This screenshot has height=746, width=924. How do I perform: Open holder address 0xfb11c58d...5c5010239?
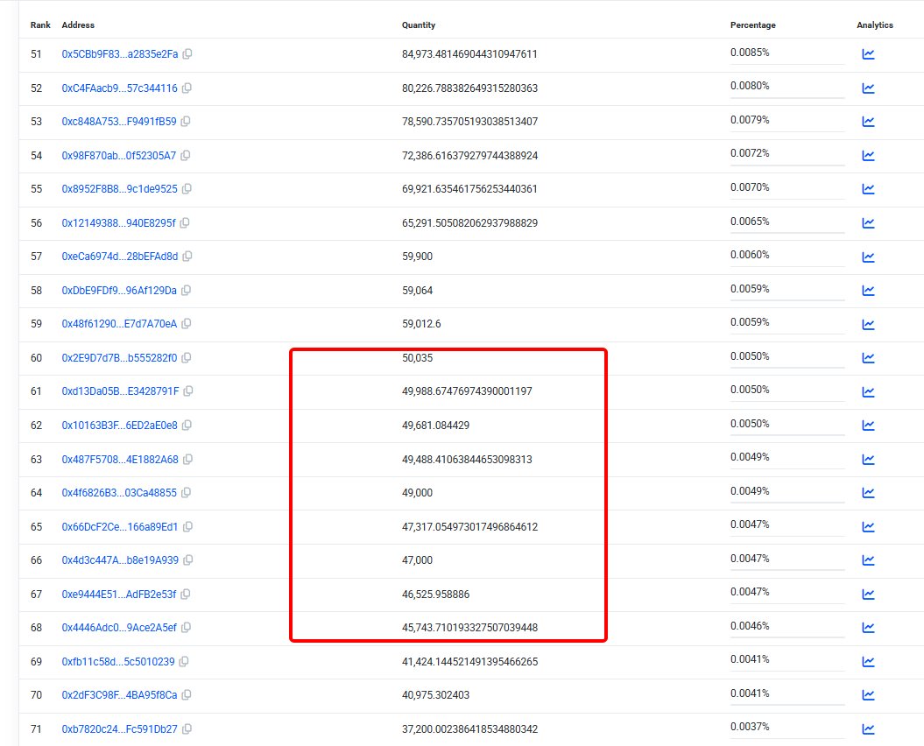[118, 662]
